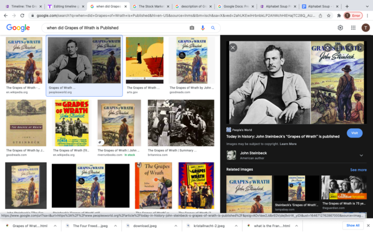This screenshot has height=233, width=373.
Task: Click the address bar URL
Action: point(175,16)
